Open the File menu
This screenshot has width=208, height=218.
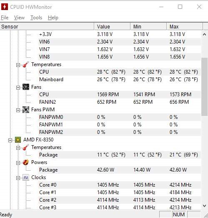tap(5, 18)
